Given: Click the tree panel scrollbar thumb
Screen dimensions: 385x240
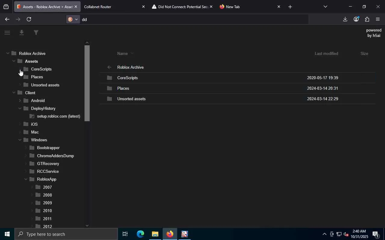Looking at the screenshot, I should pyautogui.click(x=87, y=83).
